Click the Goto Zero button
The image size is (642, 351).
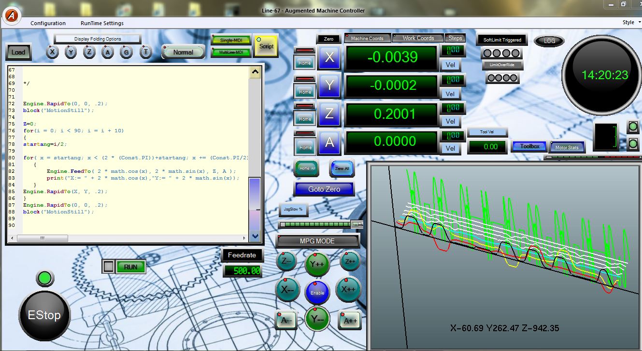pyautogui.click(x=324, y=189)
